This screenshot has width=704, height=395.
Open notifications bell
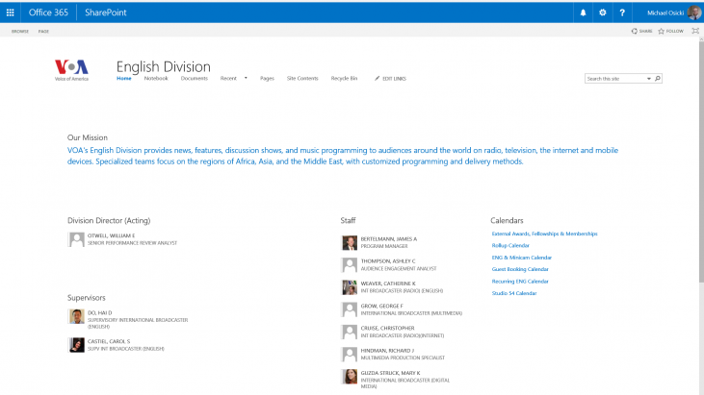click(x=583, y=12)
